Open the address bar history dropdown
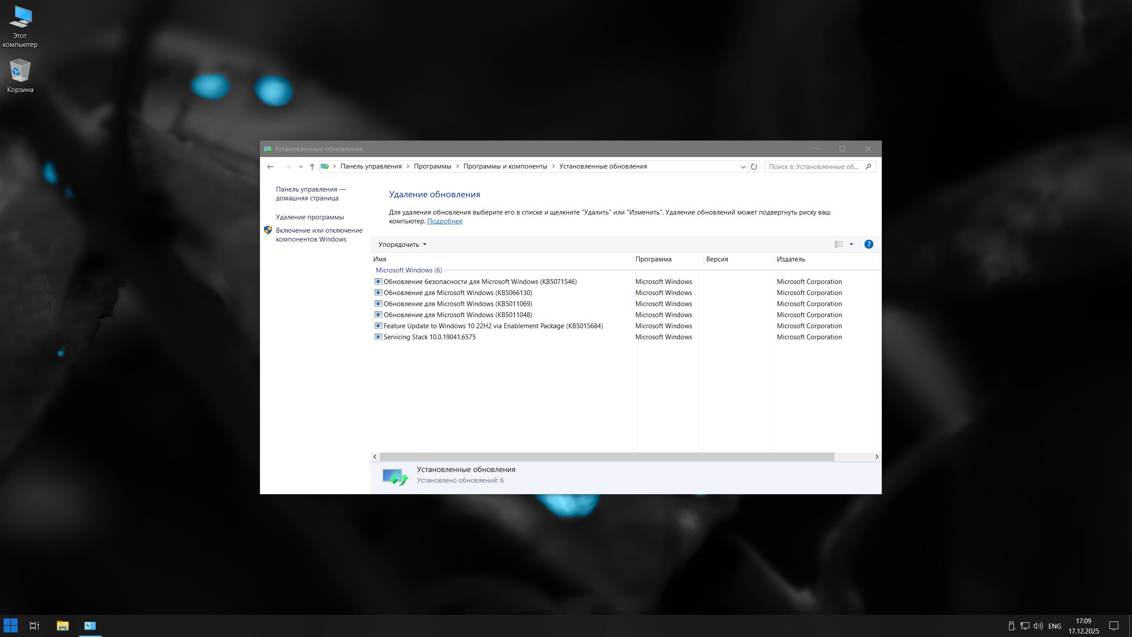 pos(743,166)
